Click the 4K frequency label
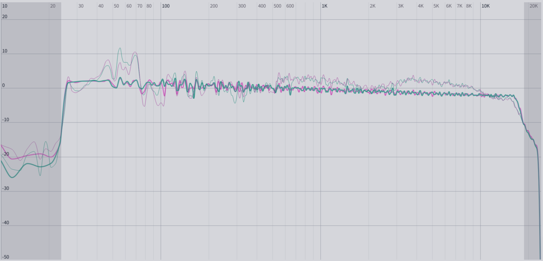 (x=421, y=6)
